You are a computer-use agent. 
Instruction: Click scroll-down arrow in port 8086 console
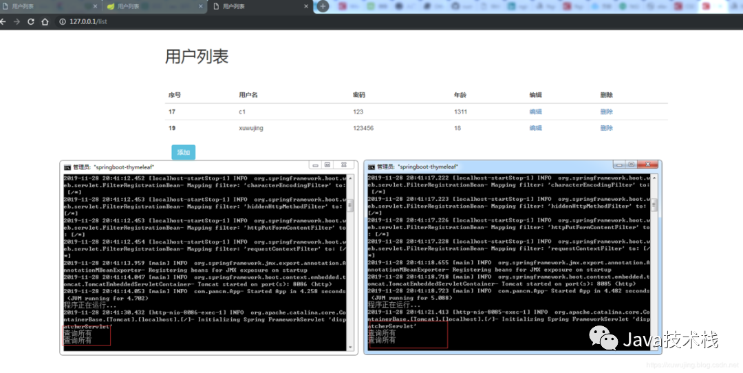(351, 348)
